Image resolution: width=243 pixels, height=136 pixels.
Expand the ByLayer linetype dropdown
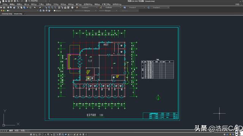click(85, 11)
